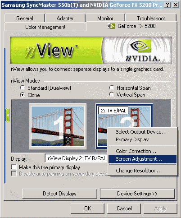The height and width of the screenshot is (218, 181).
Task: Open the Color Management tab
Action: coord(45,27)
